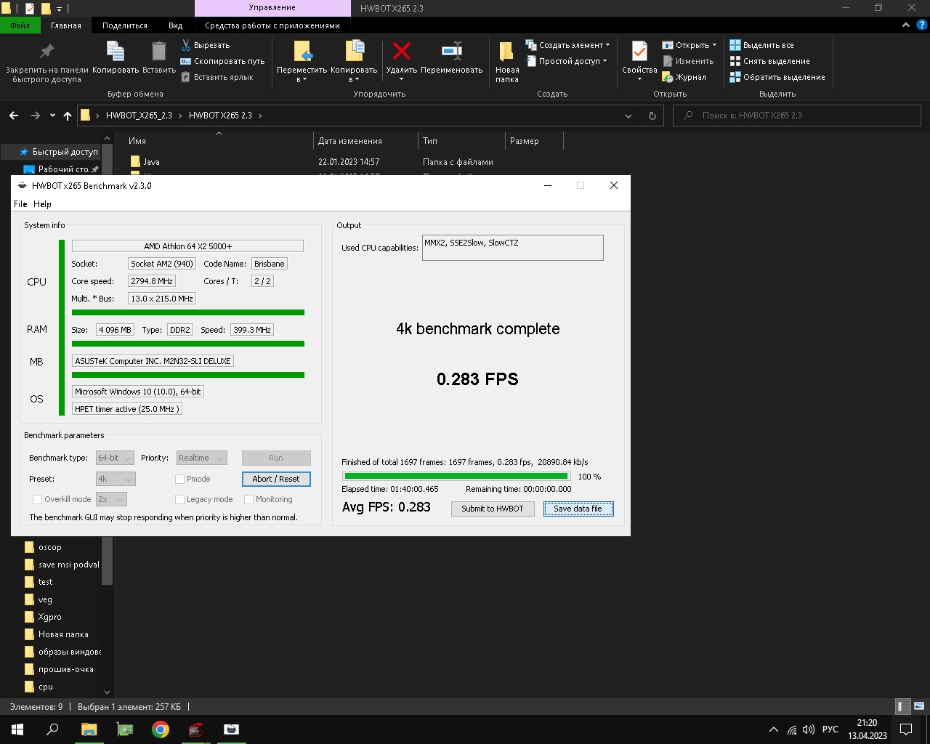Switch to Главная ribbon tab
The width and height of the screenshot is (930, 744).
pyautogui.click(x=66, y=25)
